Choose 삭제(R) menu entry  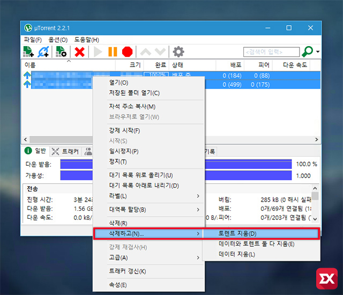(x=149, y=223)
